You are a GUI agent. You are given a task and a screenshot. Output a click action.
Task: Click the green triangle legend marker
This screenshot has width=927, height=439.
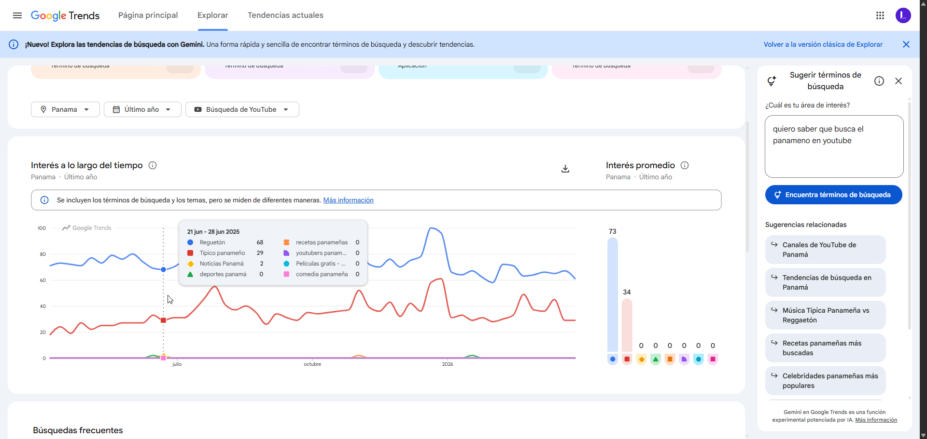click(656, 359)
